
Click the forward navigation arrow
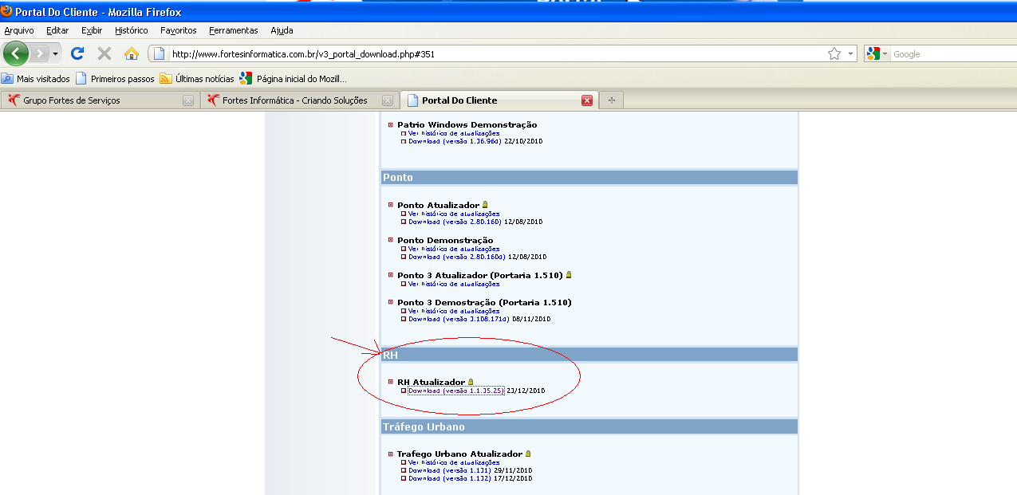[x=39, y=53]
